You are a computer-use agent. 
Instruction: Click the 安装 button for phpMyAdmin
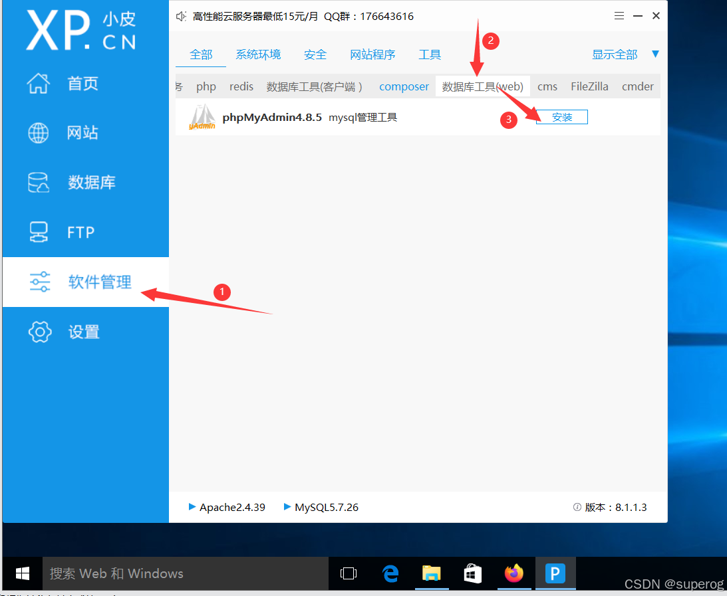tap(562, 117)
